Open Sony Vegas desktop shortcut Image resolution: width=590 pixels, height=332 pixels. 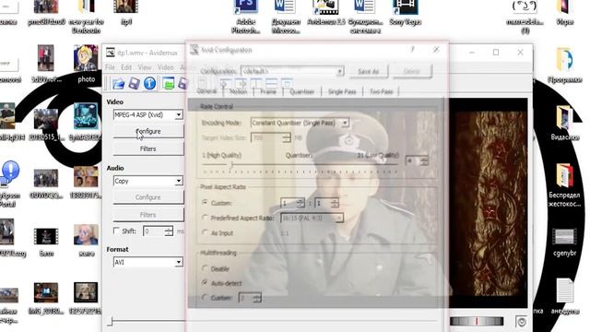pos(405,13)
